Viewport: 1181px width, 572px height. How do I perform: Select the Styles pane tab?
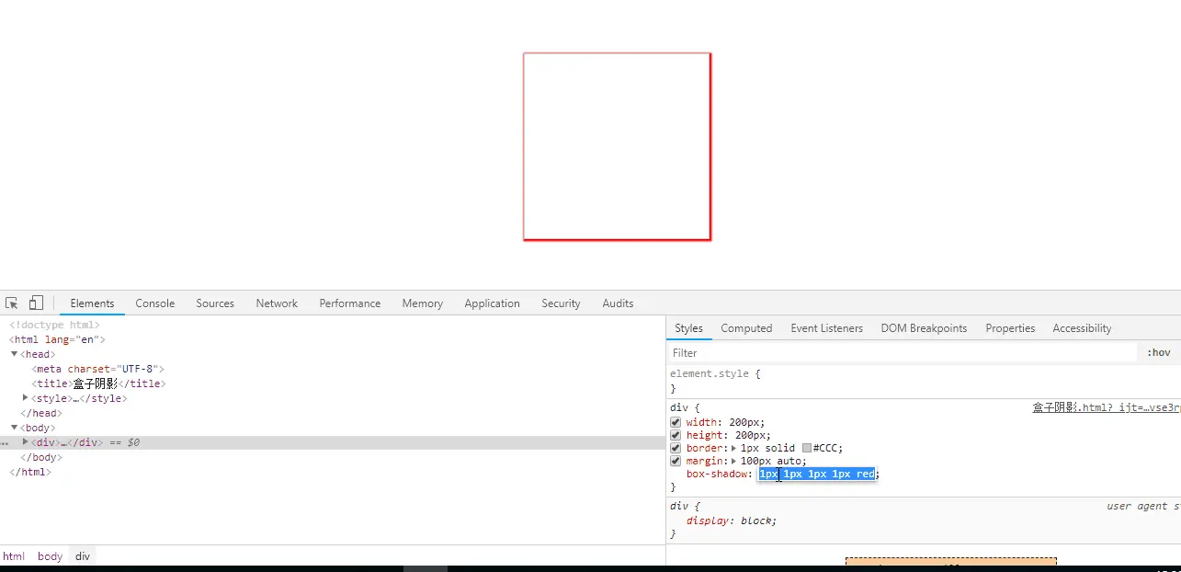(688, 328)
